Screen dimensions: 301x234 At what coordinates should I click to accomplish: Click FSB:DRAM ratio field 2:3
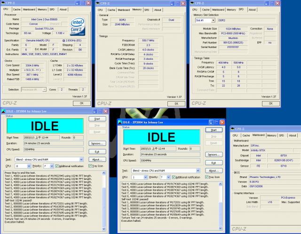click(148, 45)
